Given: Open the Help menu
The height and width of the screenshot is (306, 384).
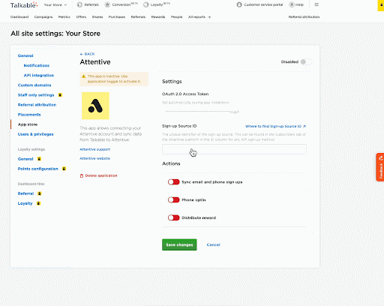Looking at the screenshot, I should coord(296,4).
